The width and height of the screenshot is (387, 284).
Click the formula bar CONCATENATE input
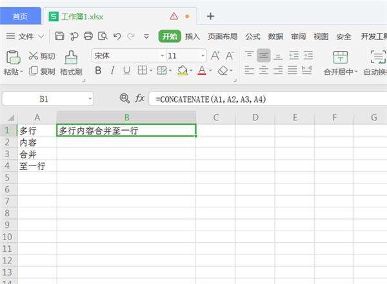coord(268,99)
